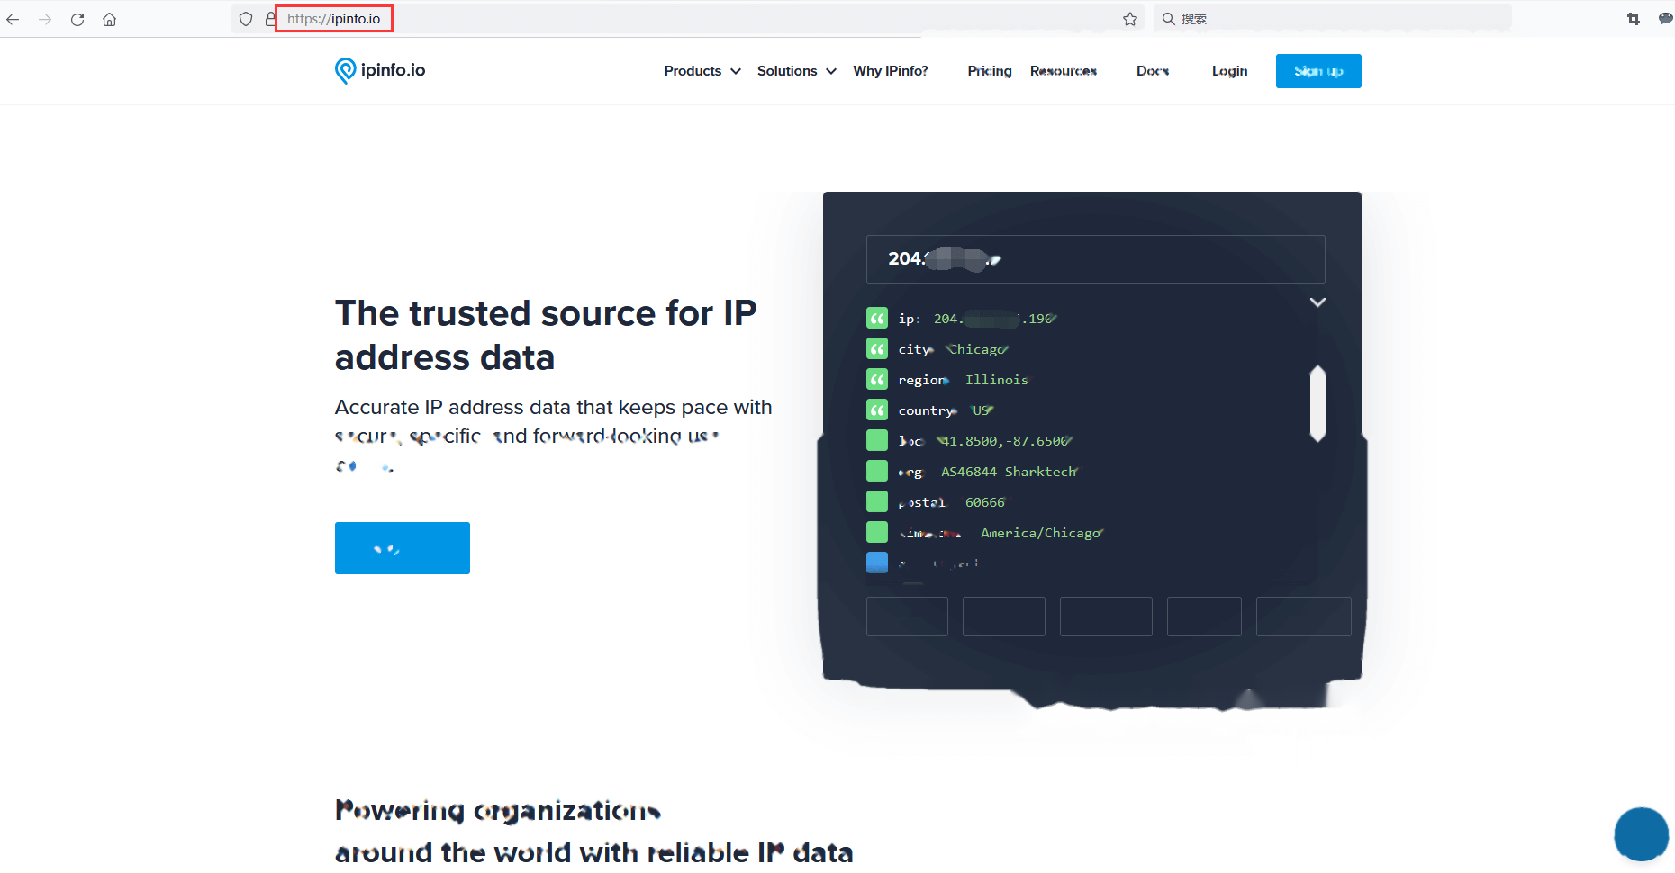The width and height of the screenshot is (1675, 873).
Task: Click the shield icon in the address bar
Action: pyautogui.click(x=246, y=19)
